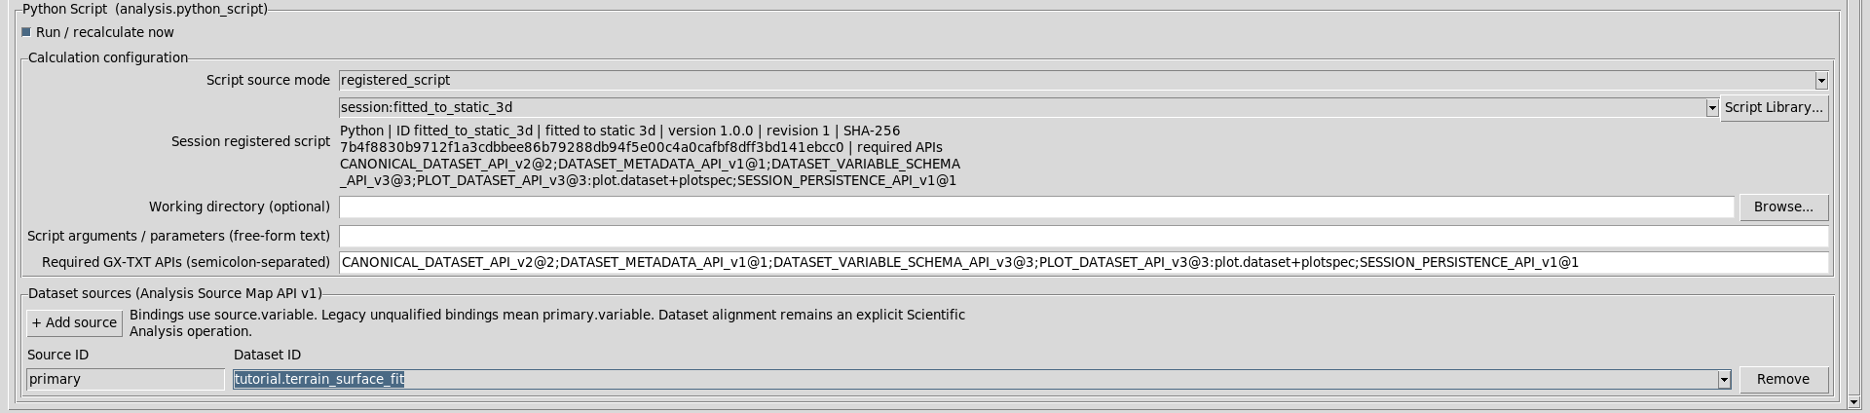Click the SHA-256 script details text
This screenshot has height=413, width=1870.
tap(650, 155)
